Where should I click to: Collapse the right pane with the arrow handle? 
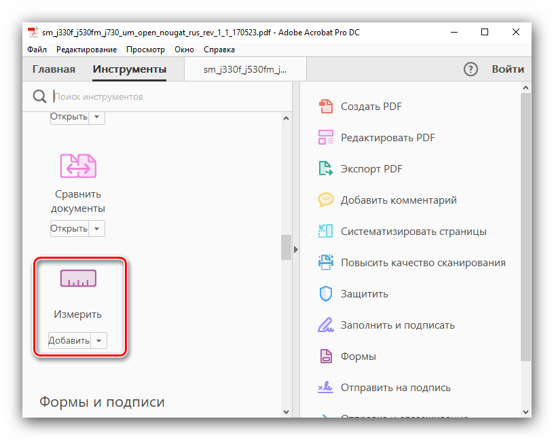(295, 250)
